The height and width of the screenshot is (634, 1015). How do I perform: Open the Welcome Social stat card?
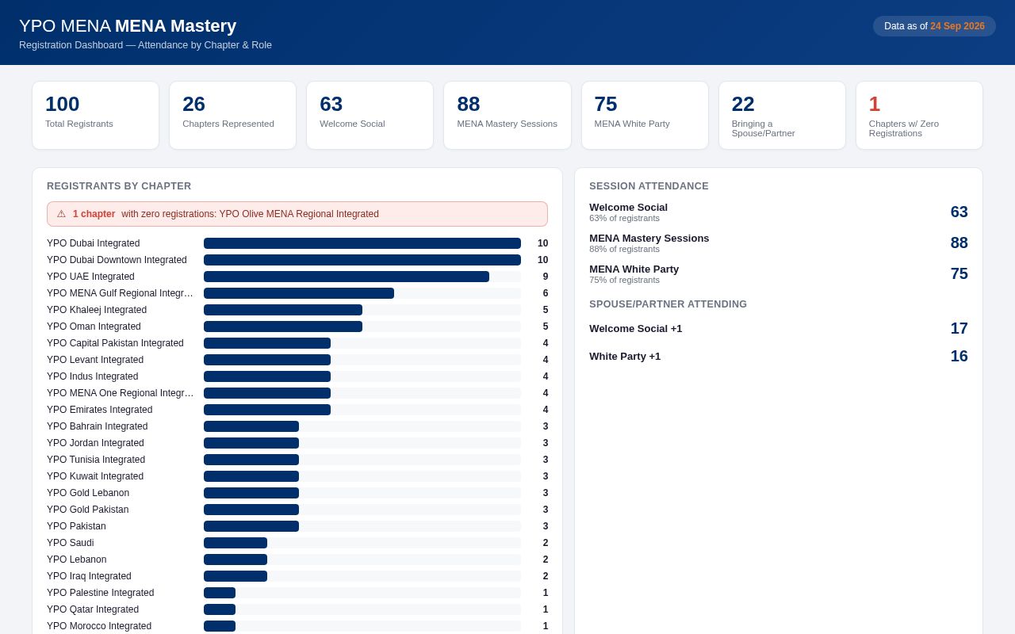tap(370, 115)
